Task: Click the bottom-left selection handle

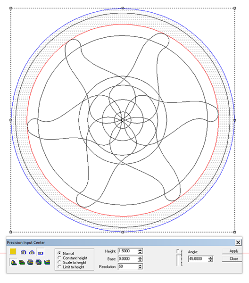Action: pos(11,232)
